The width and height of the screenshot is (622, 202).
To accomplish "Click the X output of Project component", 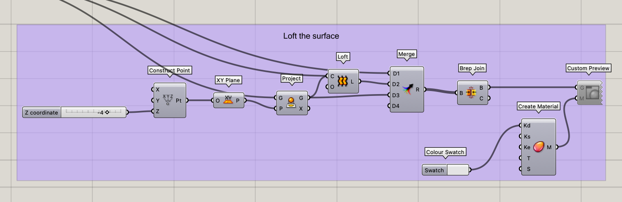I will coord(301,108).
